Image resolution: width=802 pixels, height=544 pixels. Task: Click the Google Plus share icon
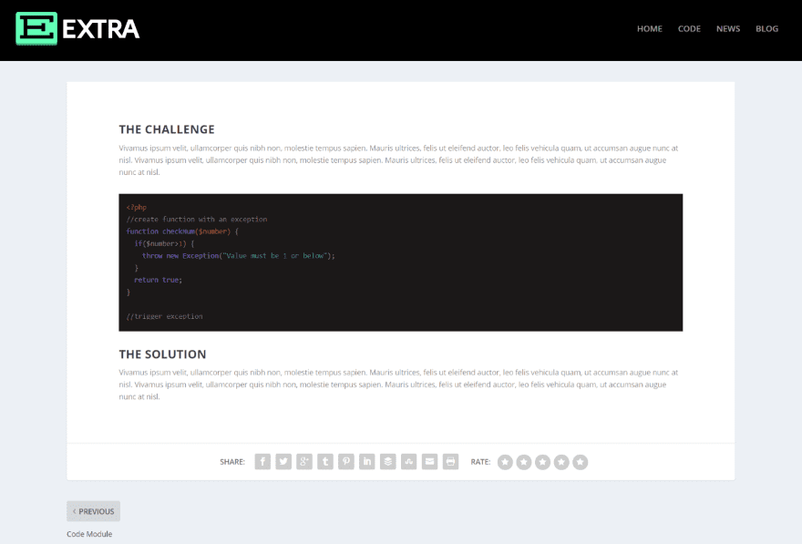(304, 462)
